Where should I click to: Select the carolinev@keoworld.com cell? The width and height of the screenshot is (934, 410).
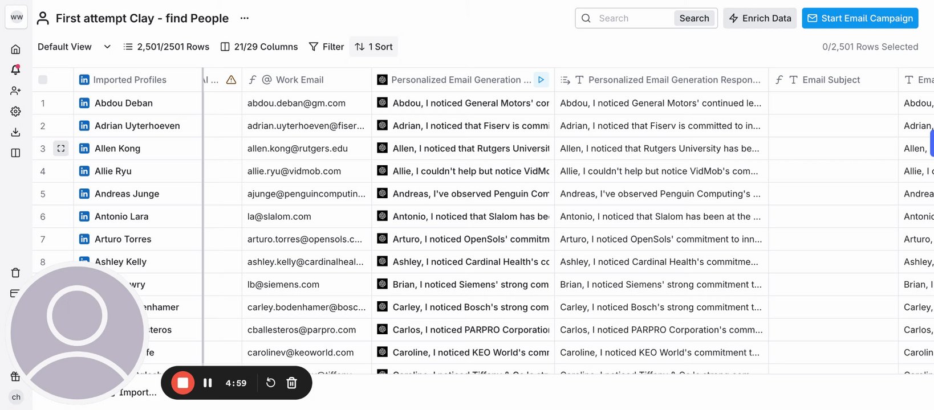pyautogui.click(x=307, y=353)
